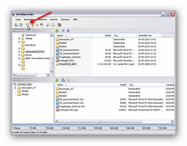Screen dimensions: 187x146
Task: Click the disc file list horizontal scrollbar thumb
Action: tap(101, 121)
